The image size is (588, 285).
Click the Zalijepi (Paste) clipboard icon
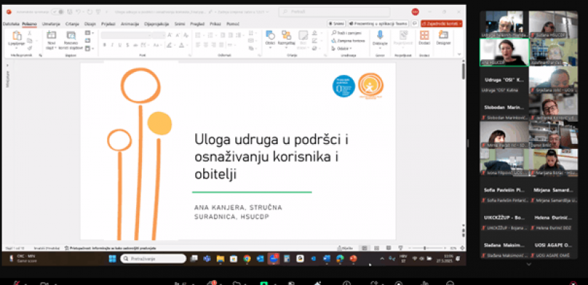tap(16, 36)
